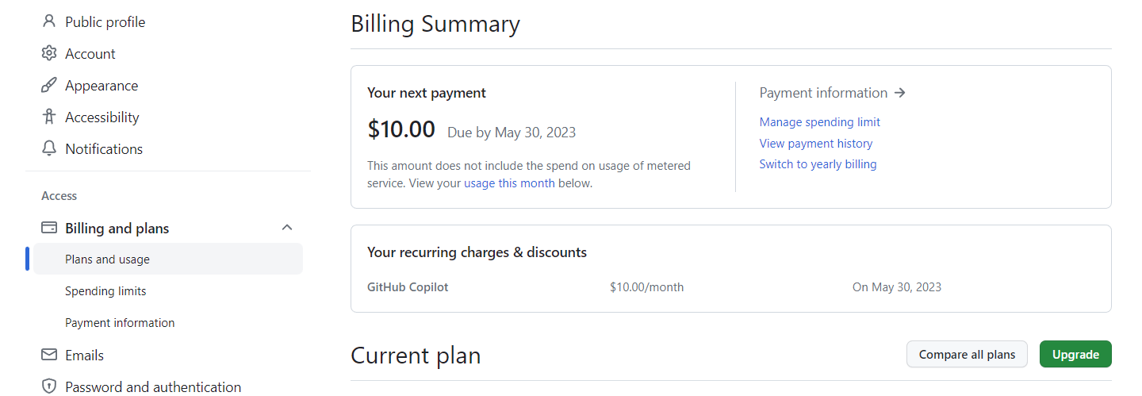Image resolution: width=1142 pixels, height=396 pixels.
Task: Select Payment information in the sidebar
Action: pyautogui.click(x=120, y=323)
